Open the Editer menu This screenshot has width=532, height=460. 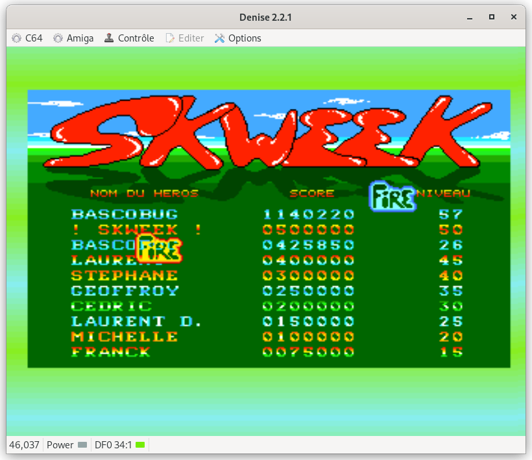click(185, 38)
